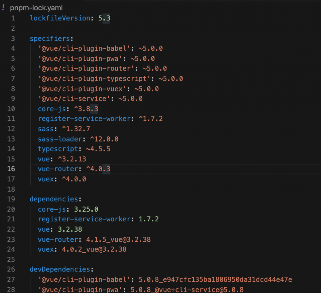321x293 pixels.
Task: Click line number 16 in the gutter
Action: [x=11, y=169]
